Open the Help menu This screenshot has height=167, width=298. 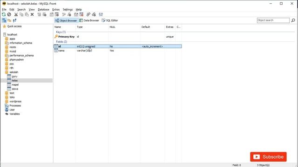tap(79, 9)
